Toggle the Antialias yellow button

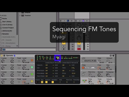[53, 82]
